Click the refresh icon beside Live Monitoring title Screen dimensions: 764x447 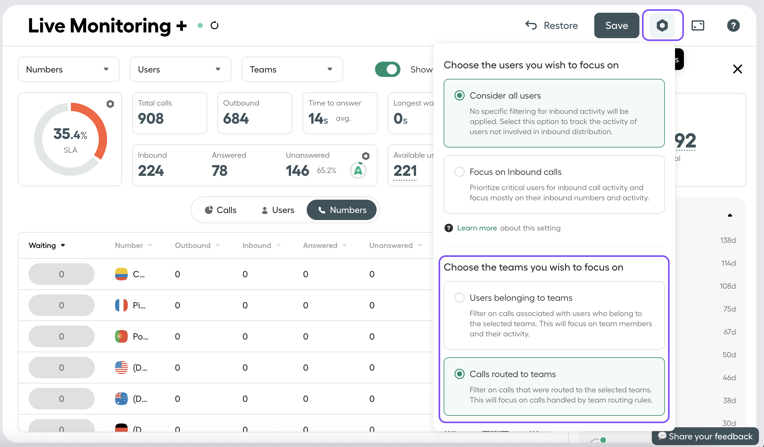(215, 25)
